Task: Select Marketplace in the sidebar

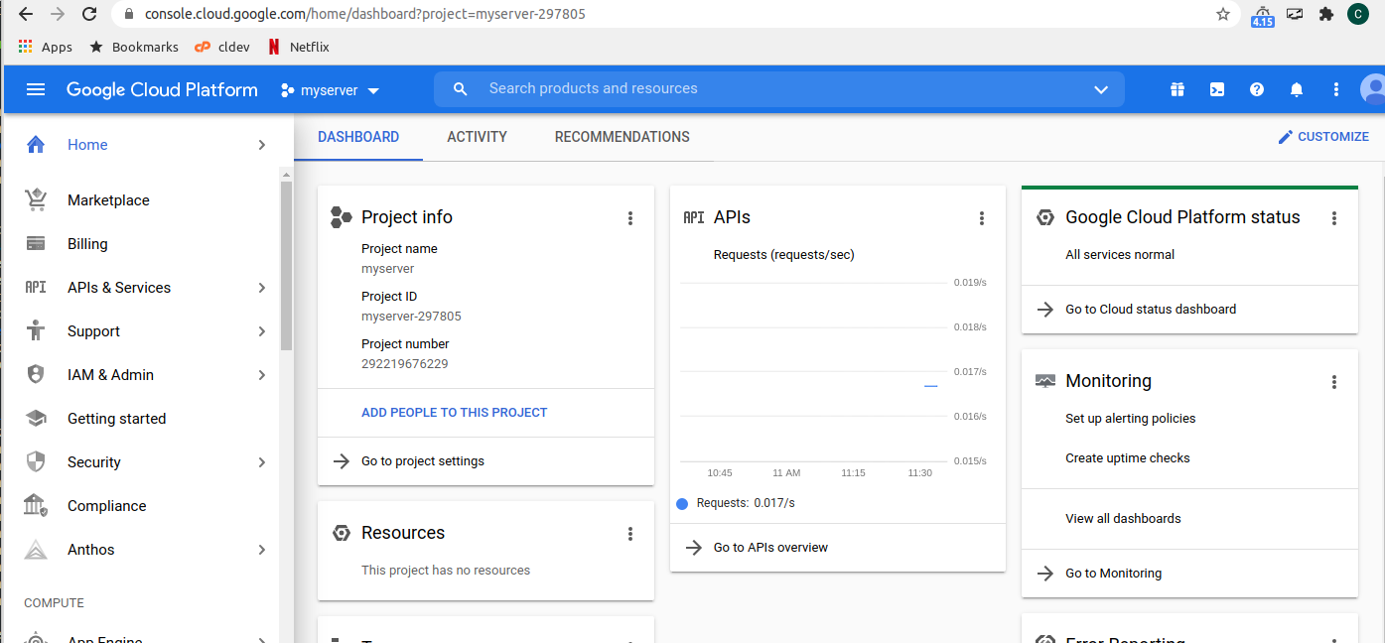Action: tap(108, 200)
